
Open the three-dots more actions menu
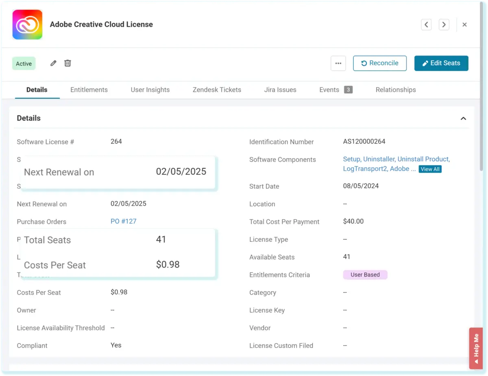coord(338,63)
